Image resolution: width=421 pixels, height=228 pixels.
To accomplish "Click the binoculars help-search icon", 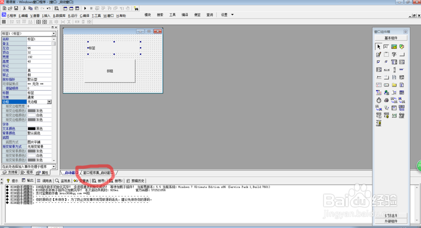I will tap(136, 8).
